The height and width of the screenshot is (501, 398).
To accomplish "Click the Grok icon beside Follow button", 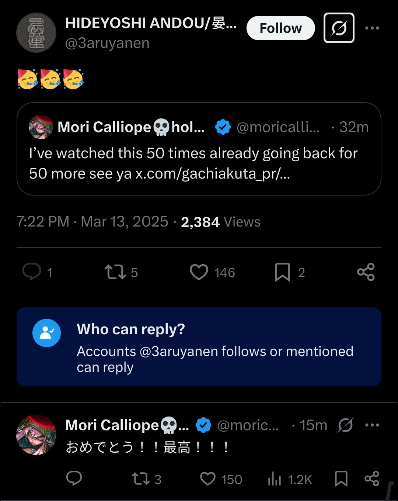I will tap(339, 28).
